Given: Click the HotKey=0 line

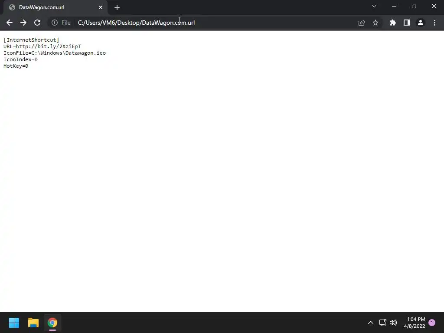Looking at the screenshot, I should tap(16, 66).
